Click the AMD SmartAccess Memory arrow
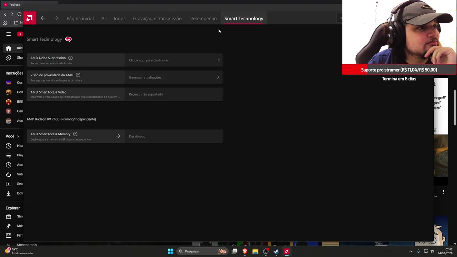457x257 pixels. [x=118, y=136]
